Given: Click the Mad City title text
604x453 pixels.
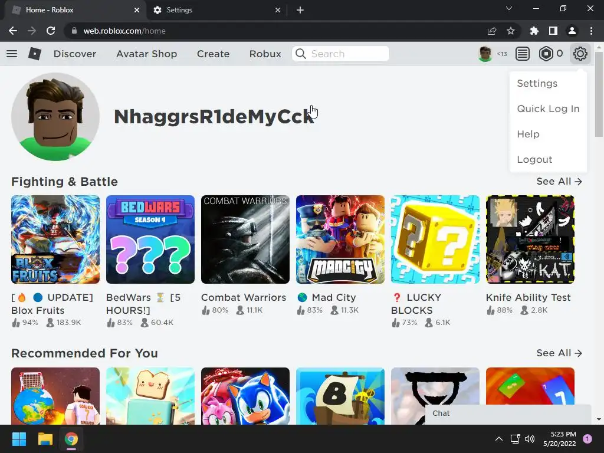Looking at the screenshot, I should (x=334, y=297).
